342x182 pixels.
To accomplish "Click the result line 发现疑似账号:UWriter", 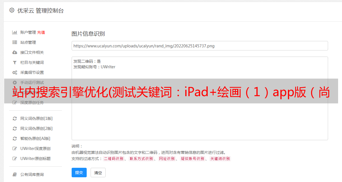I will coord(94,67).
